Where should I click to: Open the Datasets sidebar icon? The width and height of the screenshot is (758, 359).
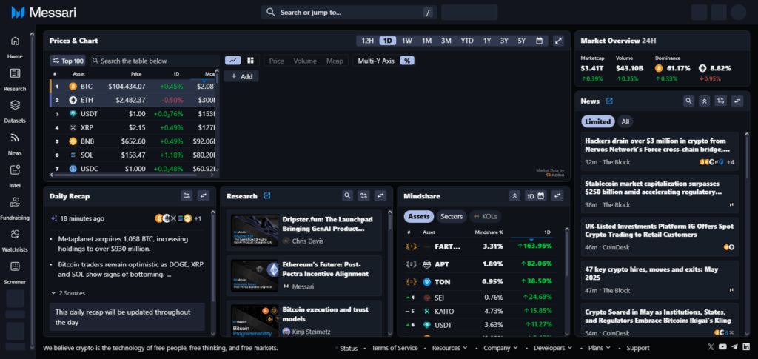click(15, 105)
